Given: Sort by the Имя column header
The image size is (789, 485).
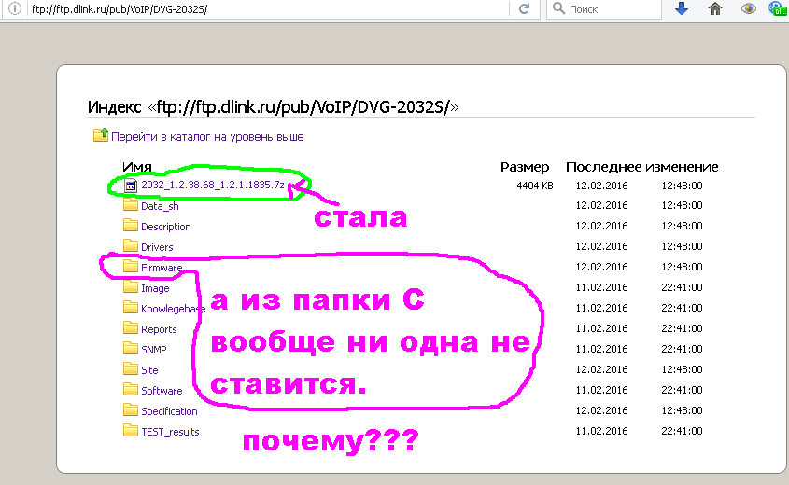Looking at the screenshot, I should tap(137, 167).
